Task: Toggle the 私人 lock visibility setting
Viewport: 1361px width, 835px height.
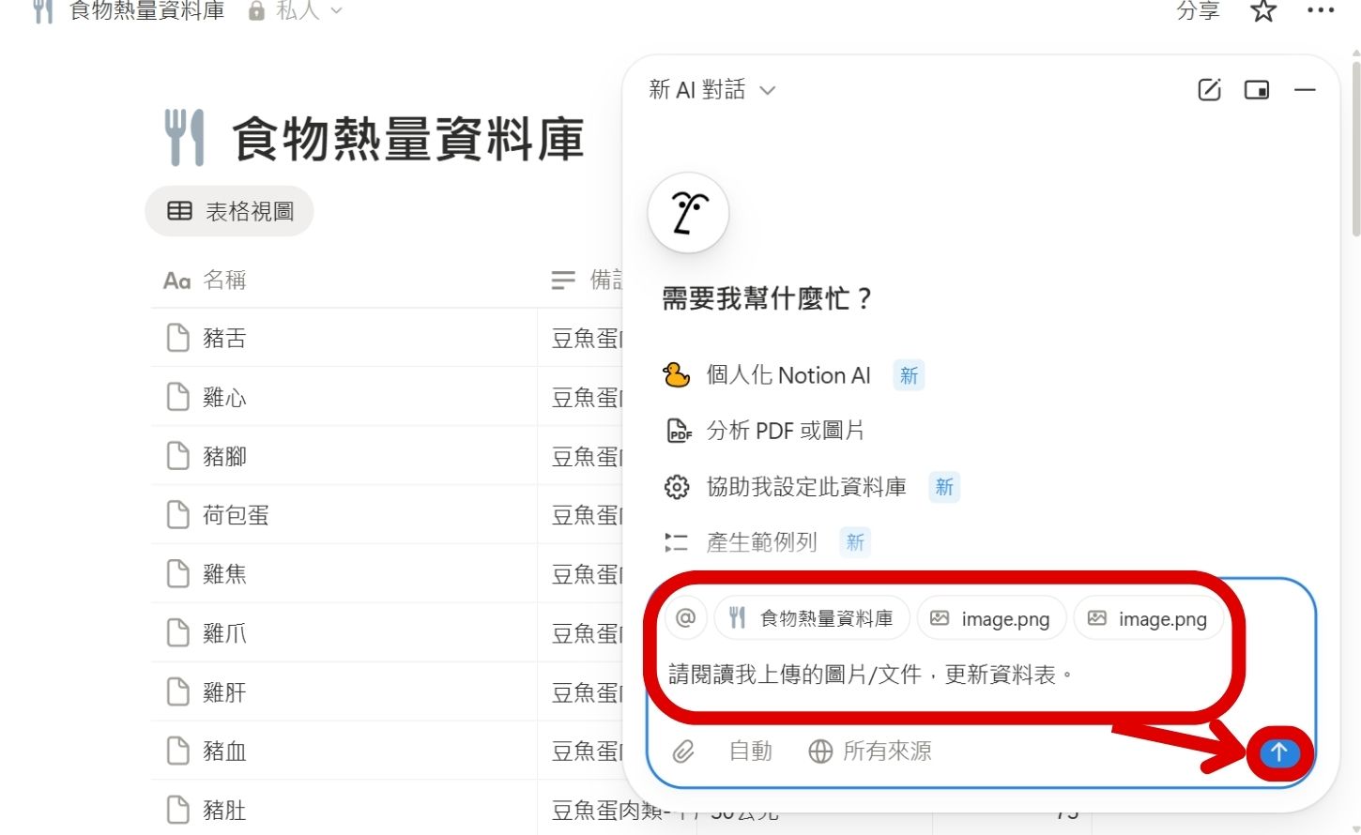Action: point(255,12)
